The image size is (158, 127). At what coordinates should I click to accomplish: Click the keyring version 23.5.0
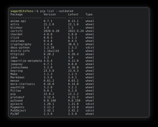click(49, 71)
